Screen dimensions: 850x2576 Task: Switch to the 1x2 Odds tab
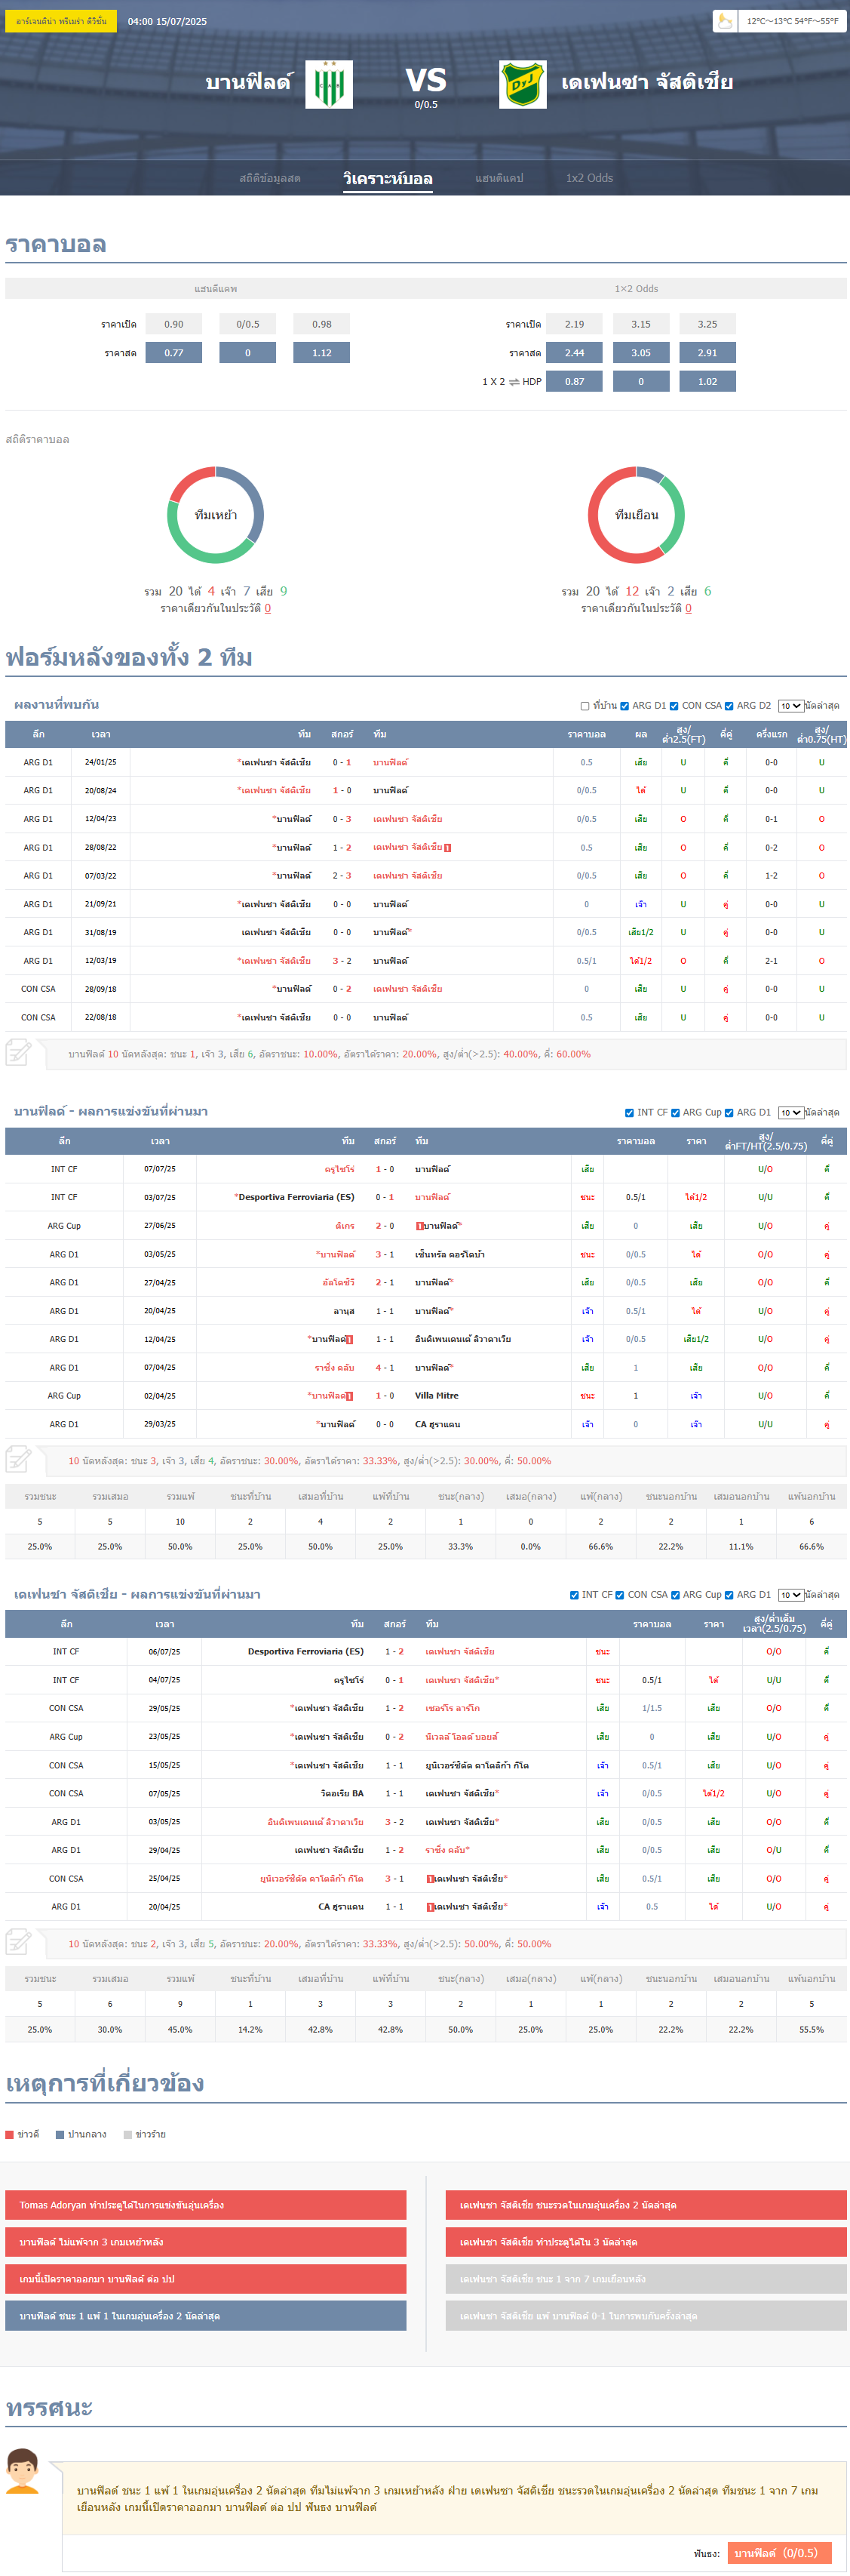coord(589,178)
